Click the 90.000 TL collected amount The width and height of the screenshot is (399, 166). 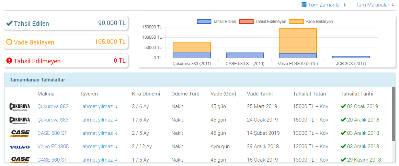(112, 23)
